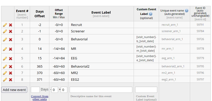The width and height of the screenshot is (212, 101).
Task: Focus the Days offset input field
Action: pos(35,90)
